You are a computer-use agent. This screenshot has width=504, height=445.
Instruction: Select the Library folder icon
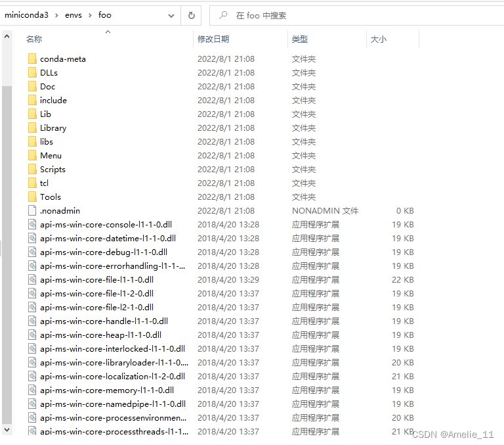(x=32, y=128)
